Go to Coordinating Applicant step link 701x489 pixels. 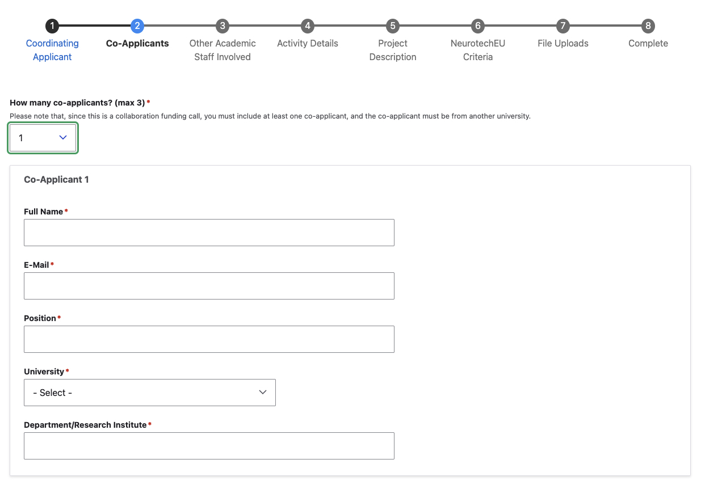click(x=52, y=50)
